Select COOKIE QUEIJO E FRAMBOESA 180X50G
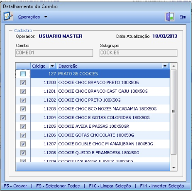This screenshot has width=192, height=192. point(93,153)
